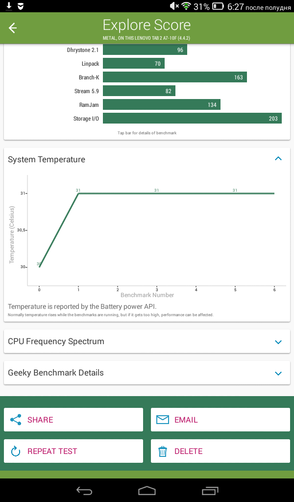
Task: Tap the Branch-K benchmark bar
Action: coord(174,77)
